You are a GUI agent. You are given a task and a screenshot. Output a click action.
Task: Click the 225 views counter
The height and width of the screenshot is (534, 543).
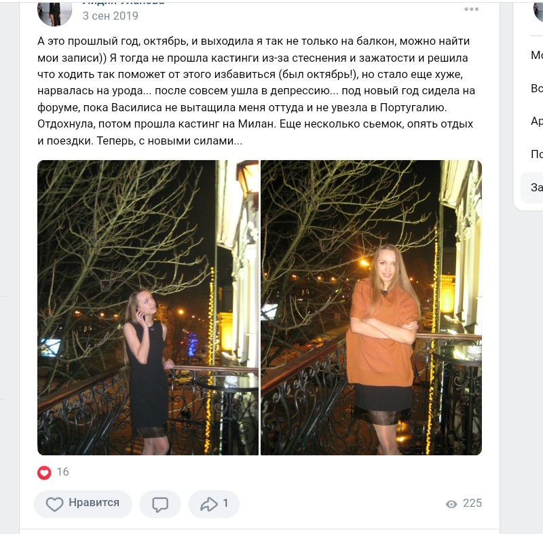tap(472, 503)
